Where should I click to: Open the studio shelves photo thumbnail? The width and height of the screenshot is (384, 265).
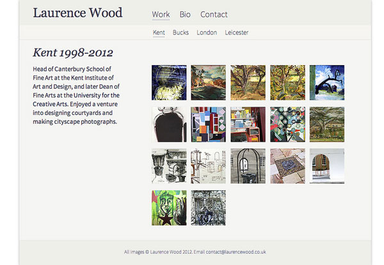248,125
